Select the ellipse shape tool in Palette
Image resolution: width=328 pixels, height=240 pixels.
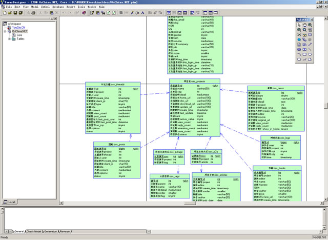pos(310,54)
